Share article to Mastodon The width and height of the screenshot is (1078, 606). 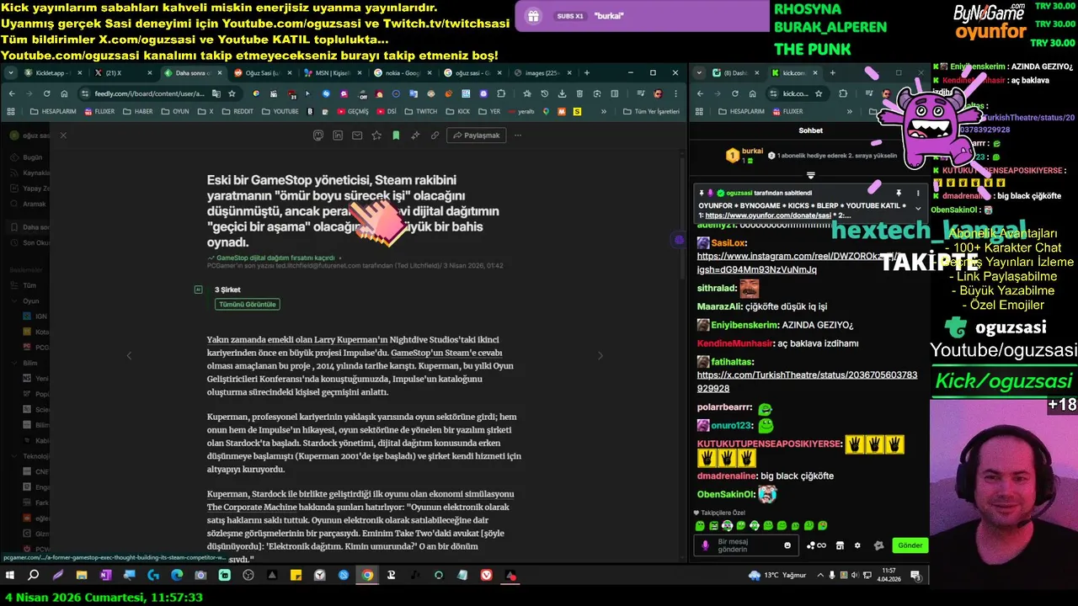318,135
